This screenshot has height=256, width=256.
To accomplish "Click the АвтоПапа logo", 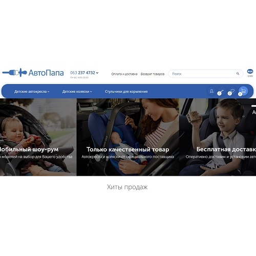I will [33, 73].
